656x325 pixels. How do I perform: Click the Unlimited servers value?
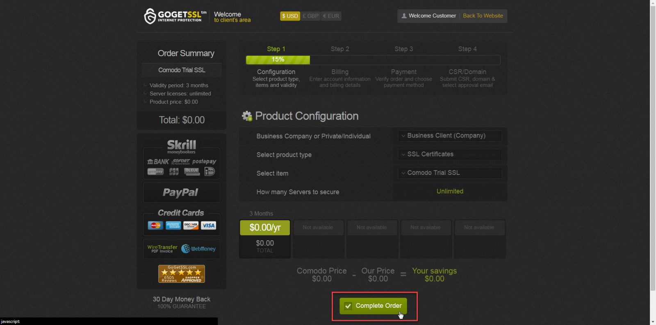[x=450, y=191]
